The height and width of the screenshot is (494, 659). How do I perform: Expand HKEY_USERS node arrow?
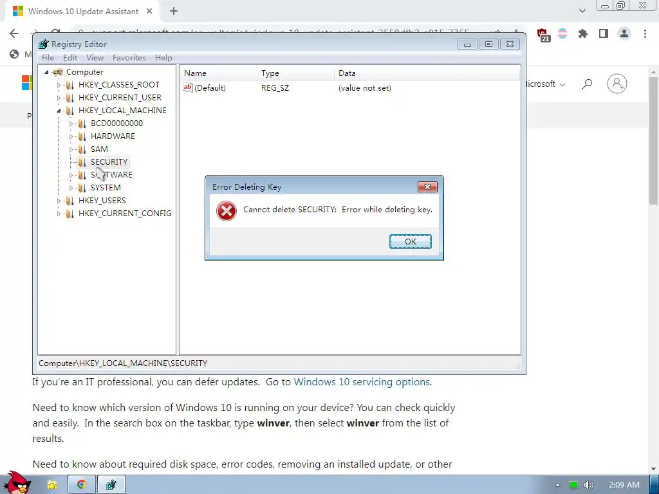[59, 201]
